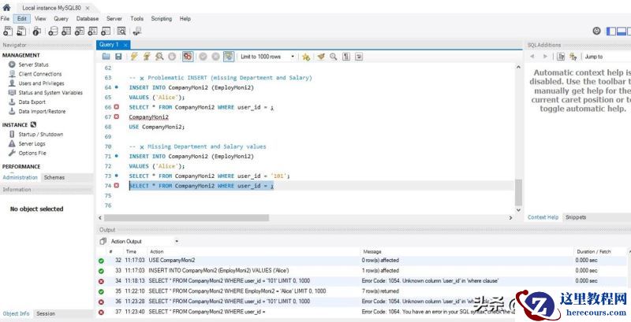The image size is (631, 322).
Task: Open SQL script file using the folder icon
Action: coord(106,57)
